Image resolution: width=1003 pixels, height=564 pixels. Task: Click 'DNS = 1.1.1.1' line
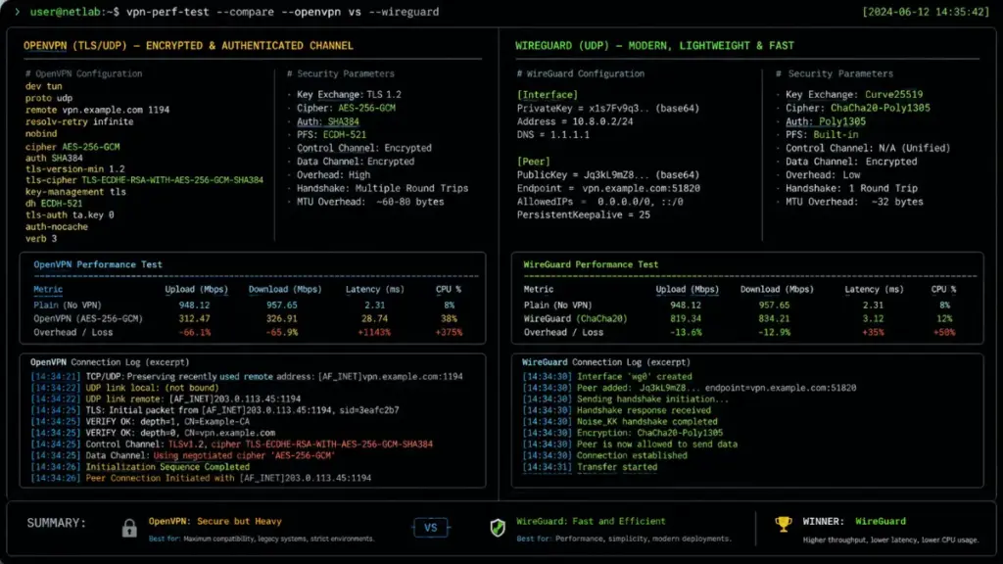(x=553, y=135)
